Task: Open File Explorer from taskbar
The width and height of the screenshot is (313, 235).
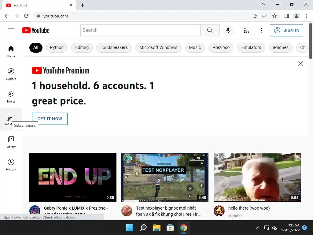Action: (157, 228)
